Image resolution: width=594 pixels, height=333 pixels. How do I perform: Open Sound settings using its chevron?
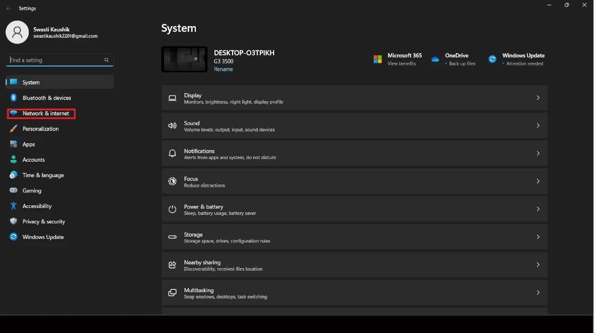(538, 126)
